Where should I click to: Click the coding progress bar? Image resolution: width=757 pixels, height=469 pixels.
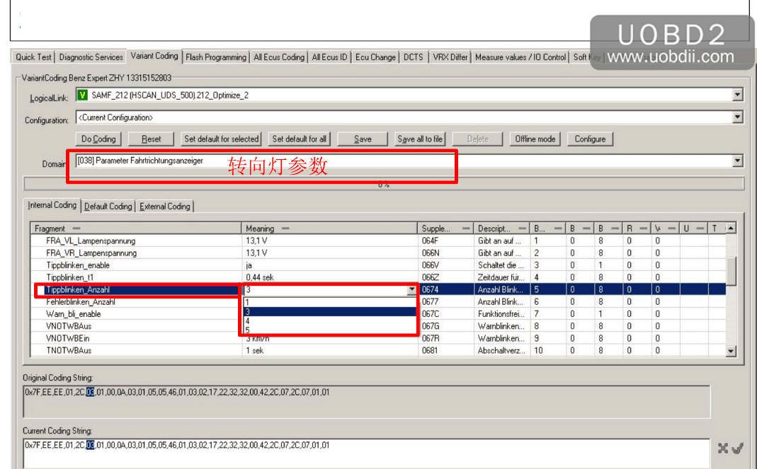point(383,184)
